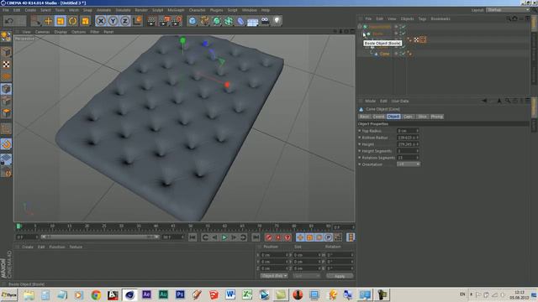The image size is (538, 302).
Task: Select the Rotate tool
Action: pyautogui.click(x=73, y=21)
